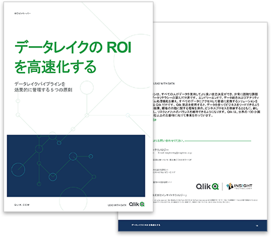Click subtitle '効果的に管理する 5 つの原則'
The height and width of the screenshot is (237, 271).
[43, 90]
